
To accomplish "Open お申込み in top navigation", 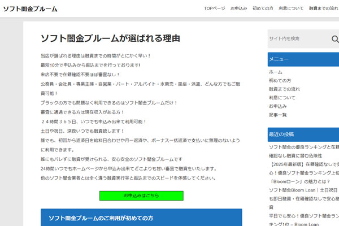I will (238, 8).
